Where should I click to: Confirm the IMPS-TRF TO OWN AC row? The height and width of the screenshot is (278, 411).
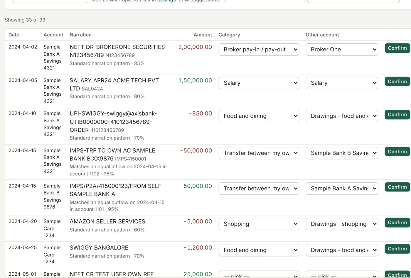(x=398, y=152)
